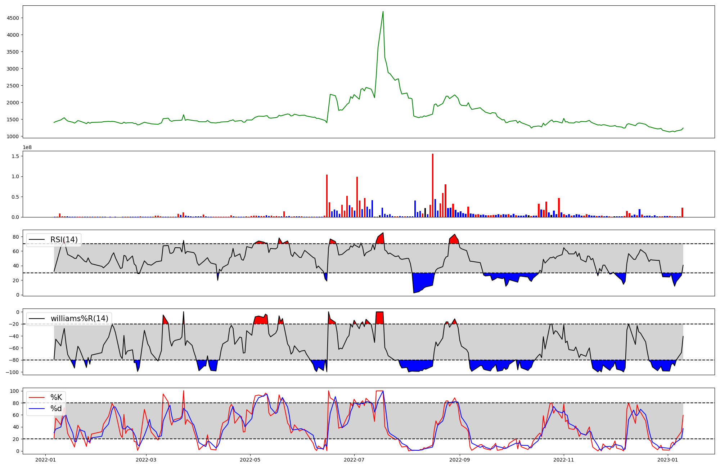
Task: Click the 1e8 volume scale label
Action: coord(27,147)
